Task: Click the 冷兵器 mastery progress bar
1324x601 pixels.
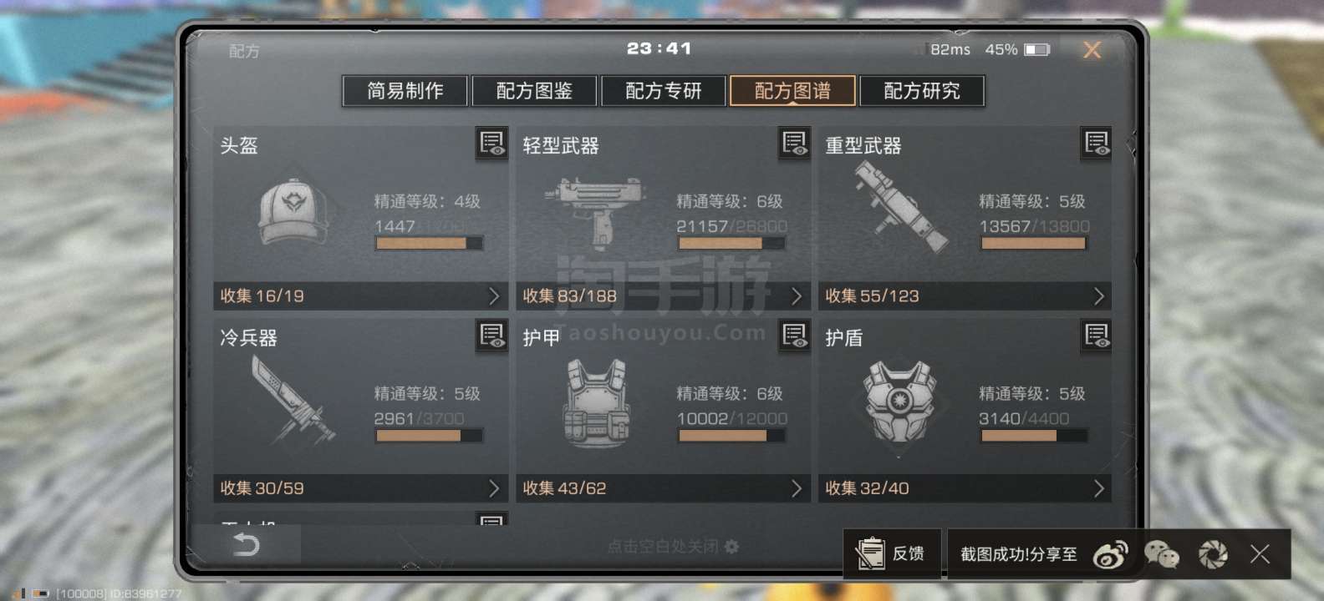Action: (x=429, y=436)
